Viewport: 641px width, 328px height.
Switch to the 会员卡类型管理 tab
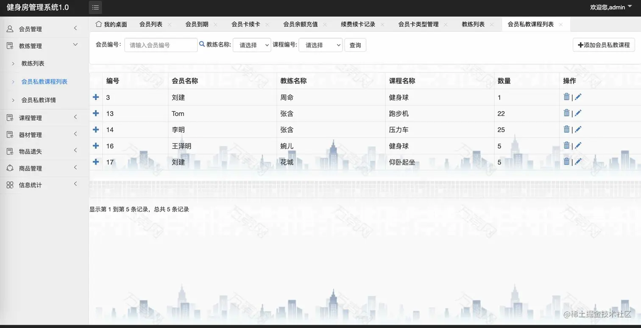pos(418,24)
